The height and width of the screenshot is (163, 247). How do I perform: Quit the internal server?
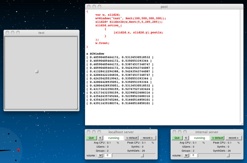click(177, 138)
